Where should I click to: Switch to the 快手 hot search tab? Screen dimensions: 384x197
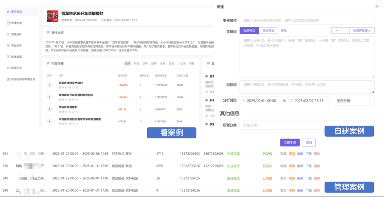click(x=145, y=63)
